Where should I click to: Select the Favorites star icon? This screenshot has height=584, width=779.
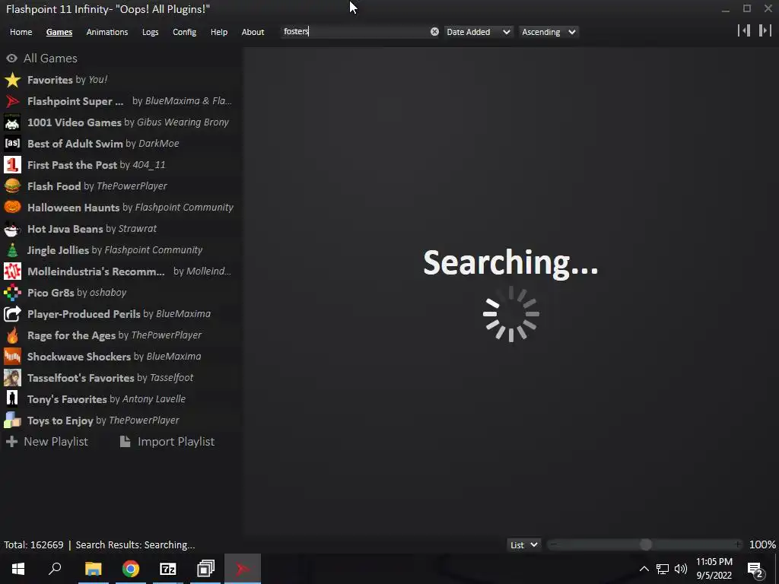pos(12,80)
